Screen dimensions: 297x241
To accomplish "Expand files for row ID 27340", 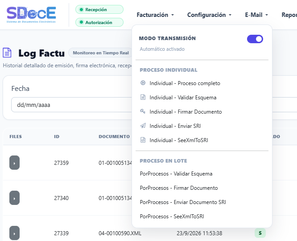I will pos(14,198).
